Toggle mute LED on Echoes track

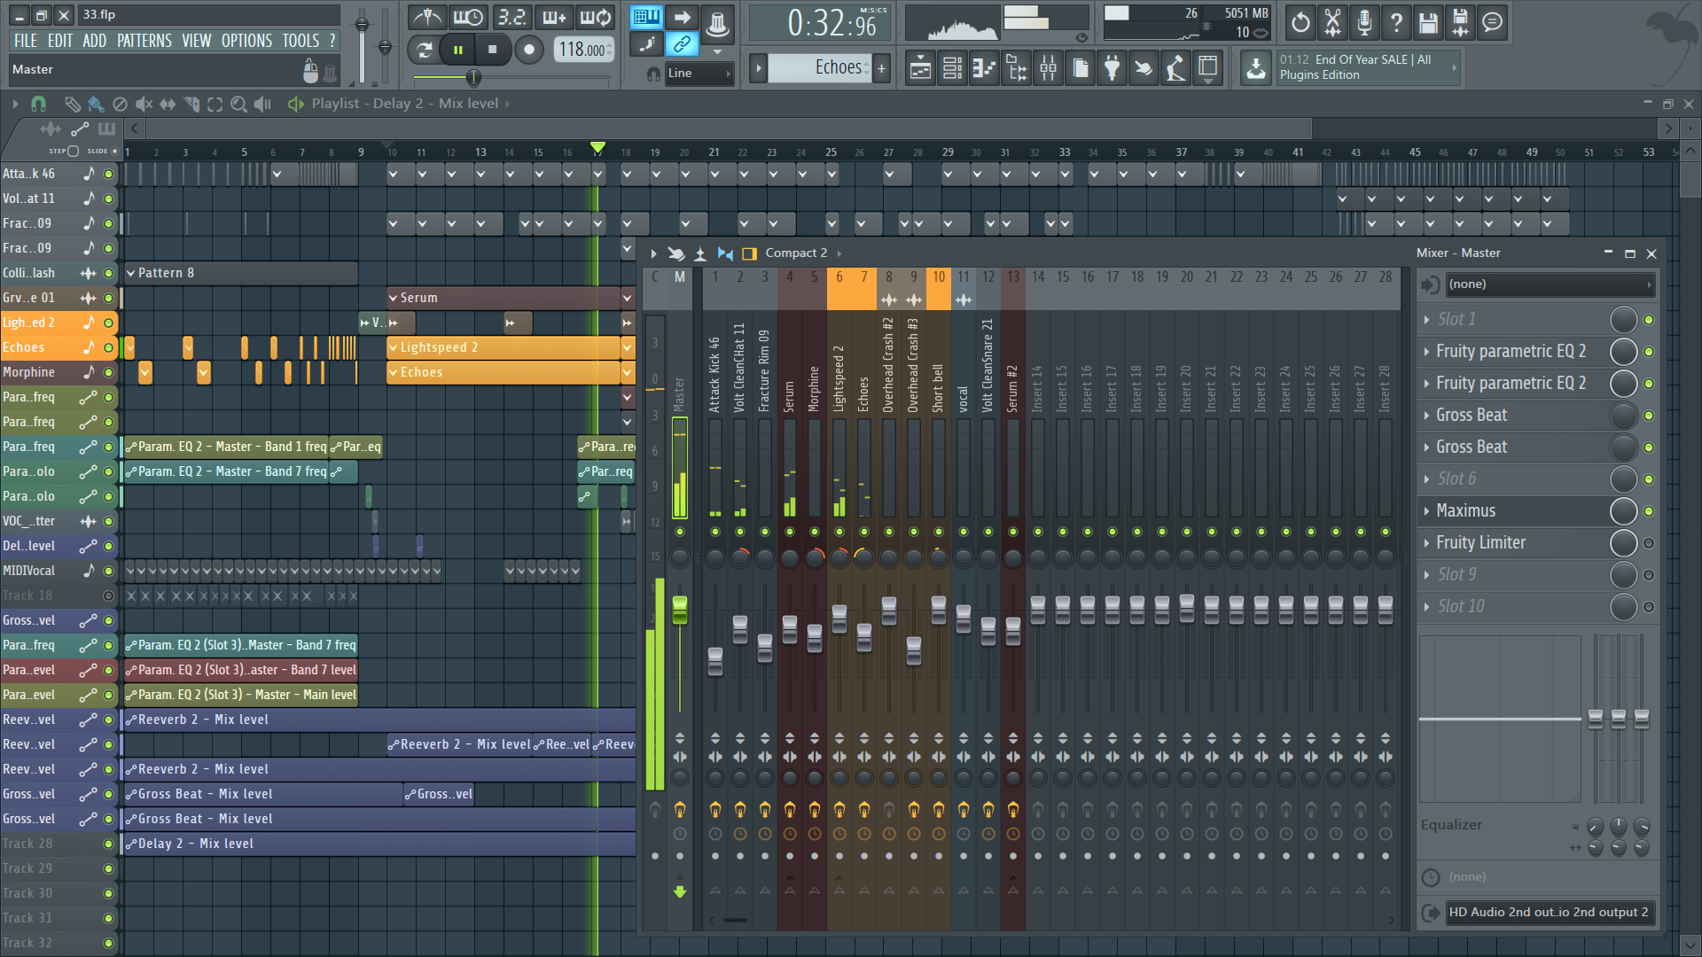point(108,348)
